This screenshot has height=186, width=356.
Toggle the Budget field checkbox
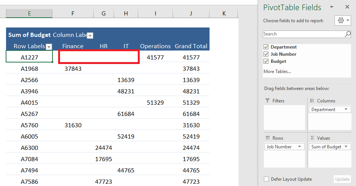click(x=266, y=61)
